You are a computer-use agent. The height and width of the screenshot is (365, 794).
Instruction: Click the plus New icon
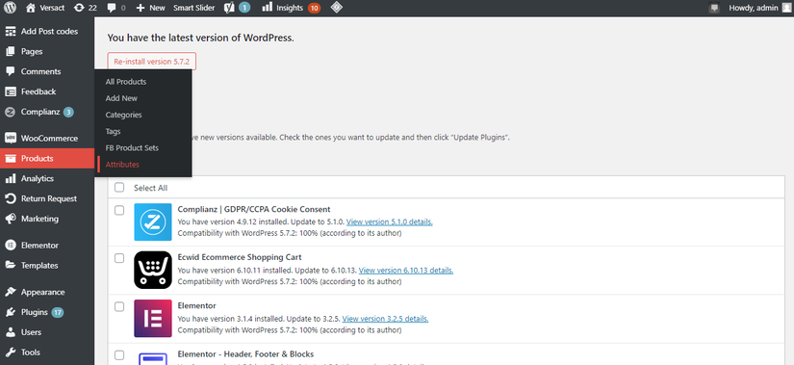click(141, 8)
